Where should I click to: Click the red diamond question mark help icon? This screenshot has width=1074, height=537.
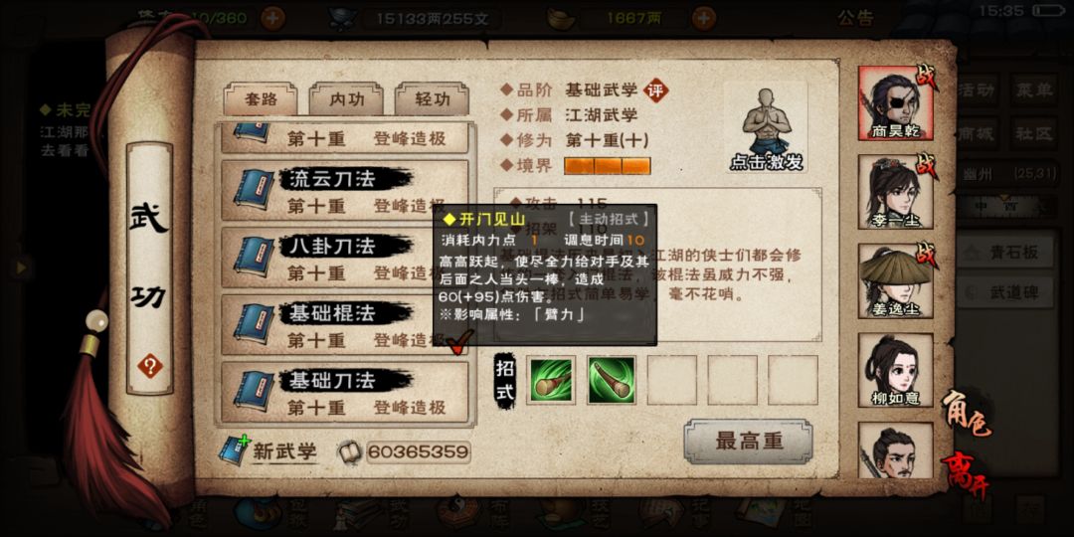pos(149,366)
